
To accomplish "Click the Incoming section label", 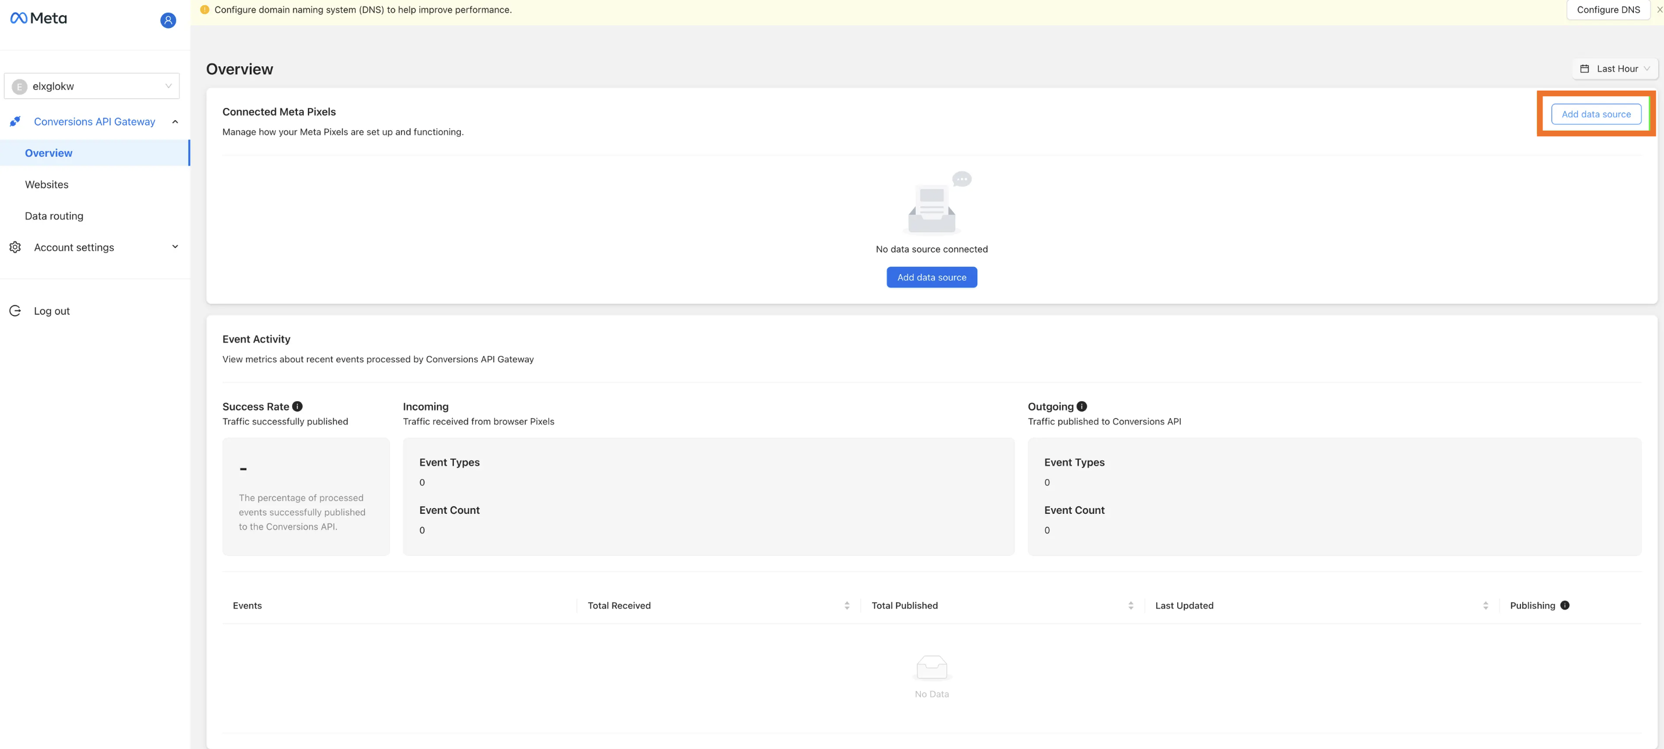I will [425, 407].
